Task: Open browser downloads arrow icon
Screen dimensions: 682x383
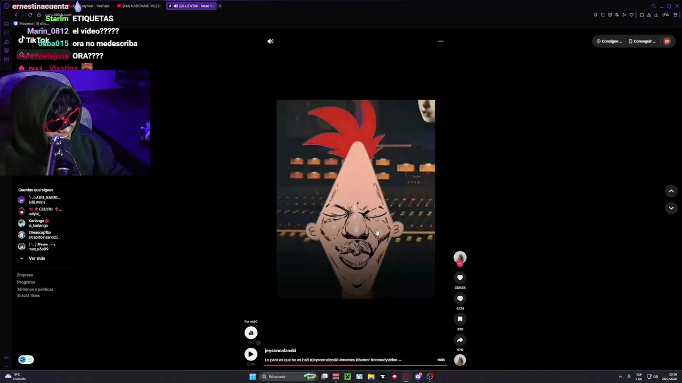Action: coord(656,15)
